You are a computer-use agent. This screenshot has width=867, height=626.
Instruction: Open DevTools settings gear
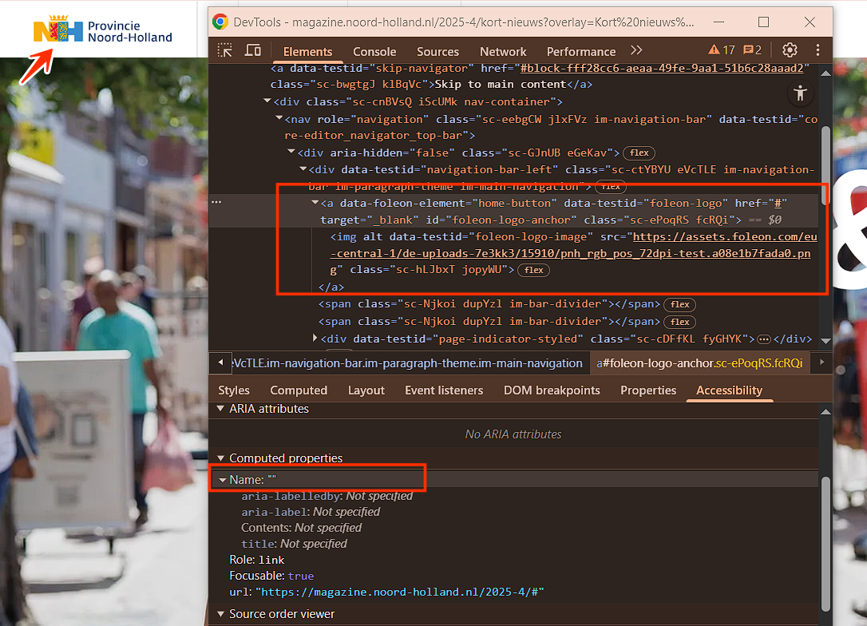pyautogui.click(x=790, y=50)
